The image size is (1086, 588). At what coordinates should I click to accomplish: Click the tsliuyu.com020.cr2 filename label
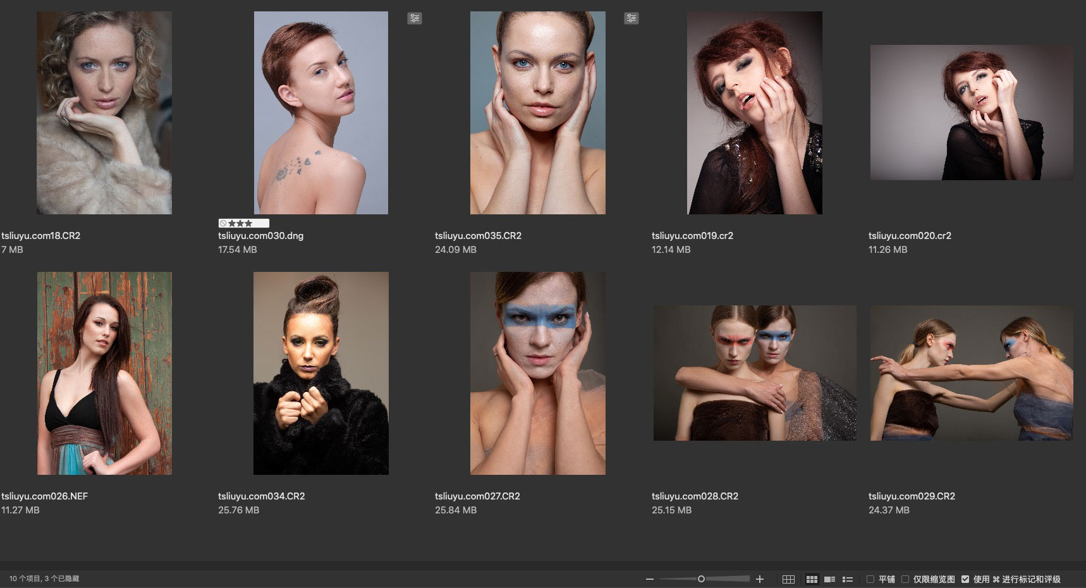pos(910,236)
